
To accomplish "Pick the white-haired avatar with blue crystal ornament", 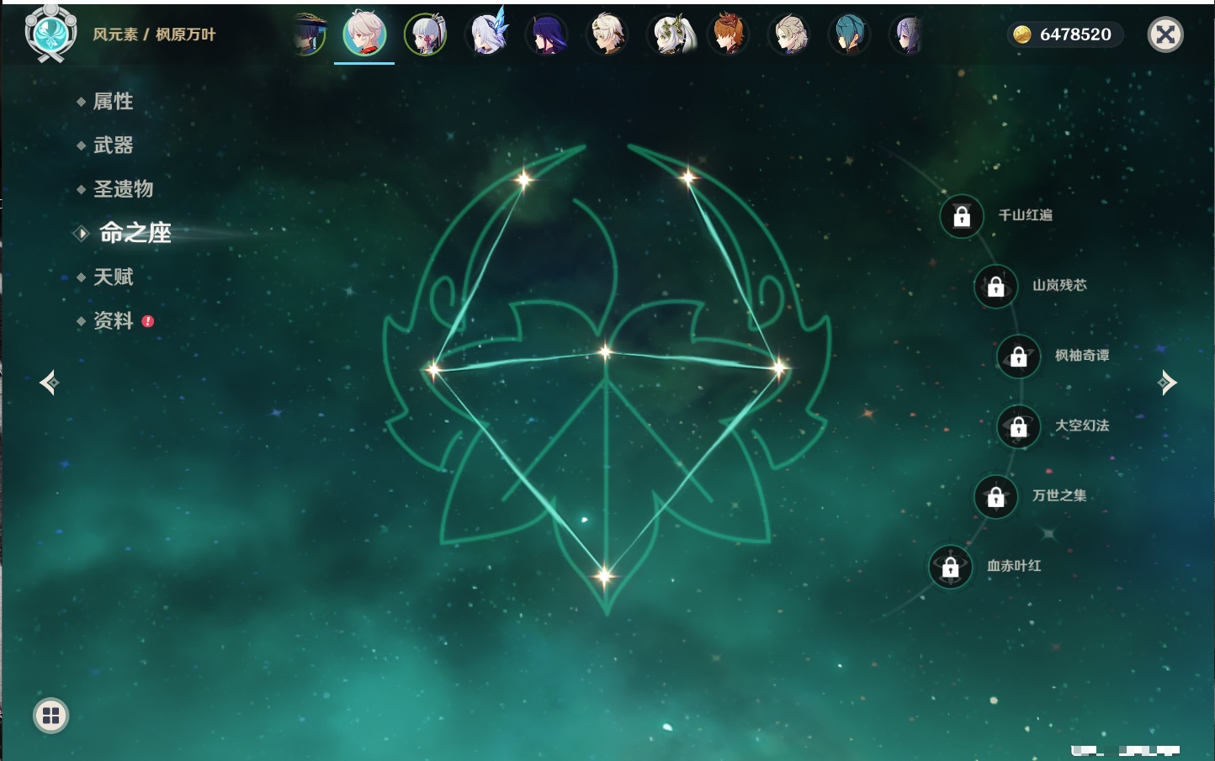I will [487, 34].
